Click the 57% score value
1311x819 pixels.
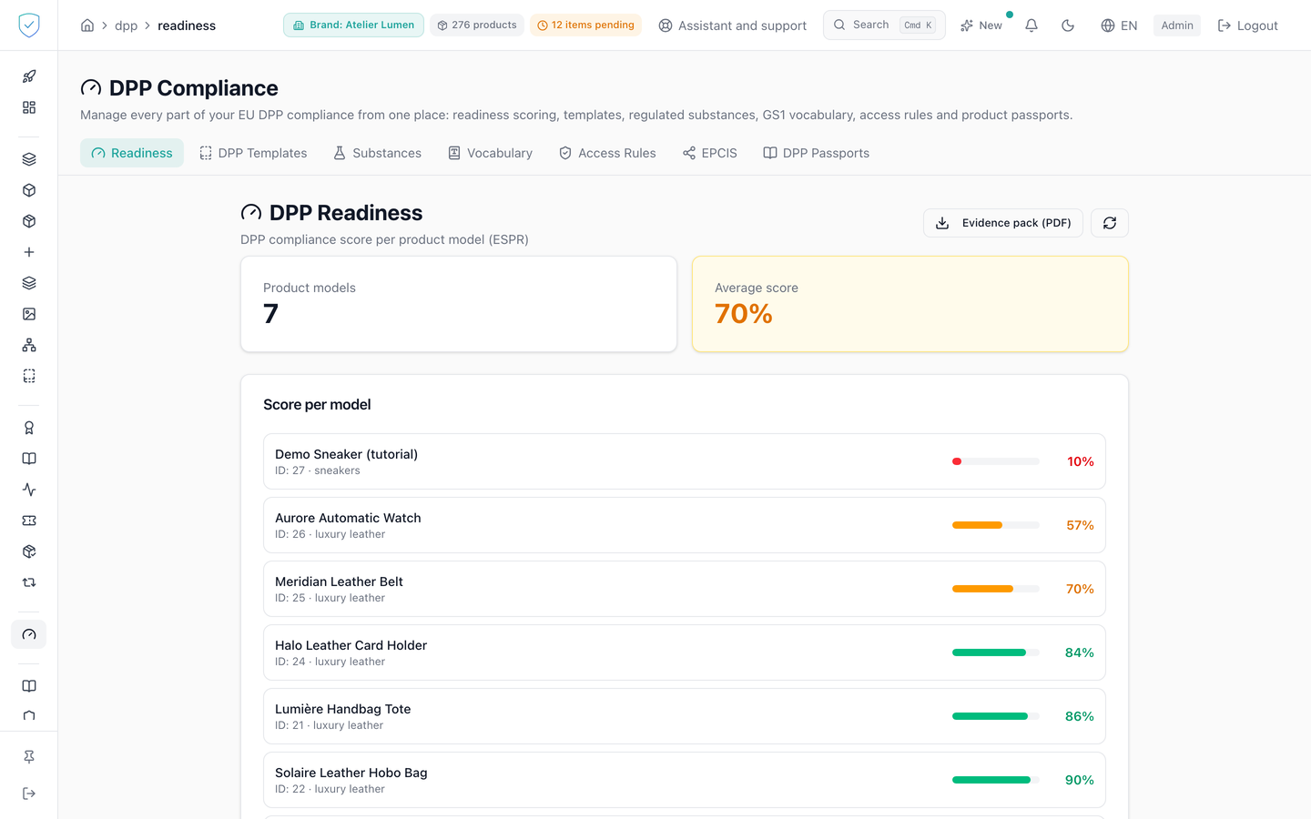tap(1080, 525)
